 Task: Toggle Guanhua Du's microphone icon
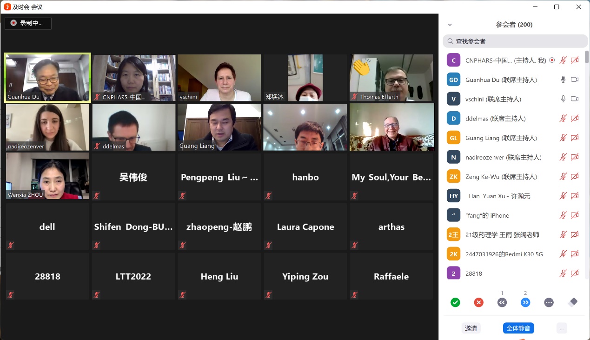coord(563,80)
